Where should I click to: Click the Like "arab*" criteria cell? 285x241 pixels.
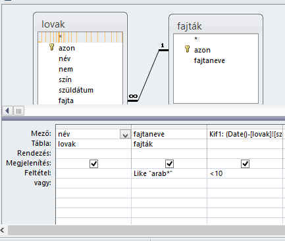pyautogui.click(x=169, y=173)
